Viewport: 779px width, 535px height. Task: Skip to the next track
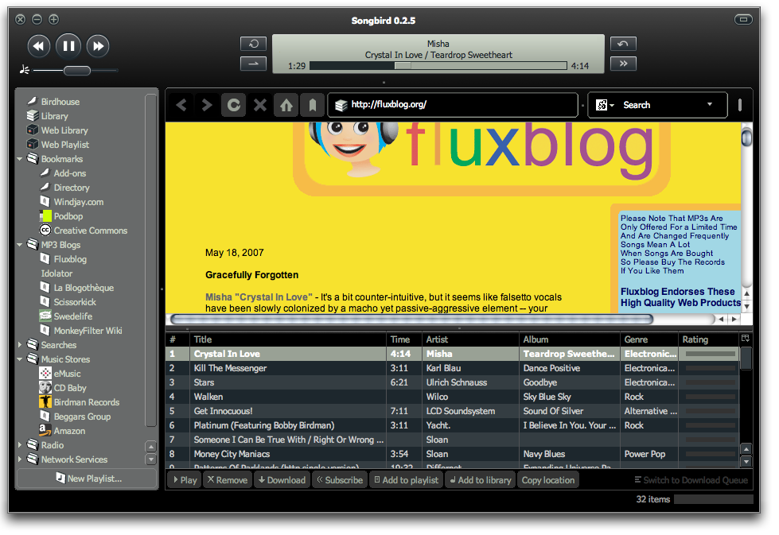99,46
